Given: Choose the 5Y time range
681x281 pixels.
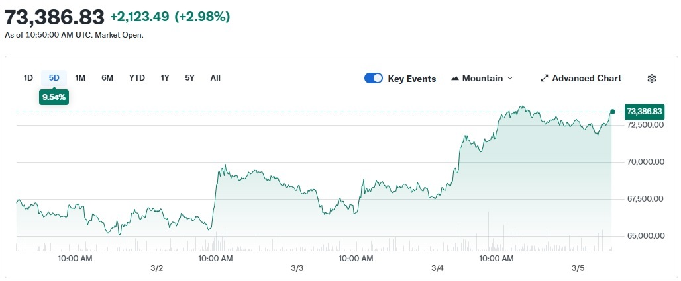Looking at the screenshot, I should [x=190, y=77].
